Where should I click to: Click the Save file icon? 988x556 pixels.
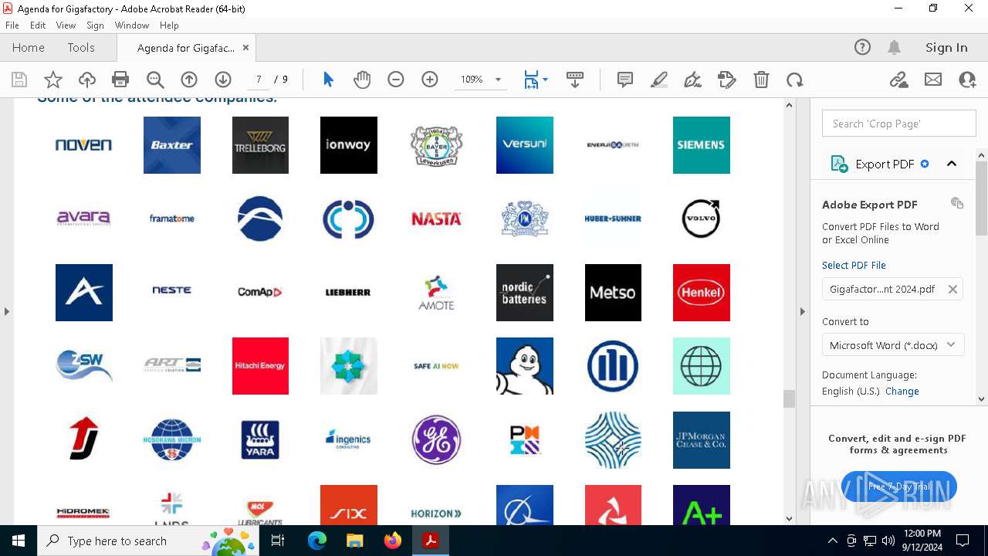[19, 80]
